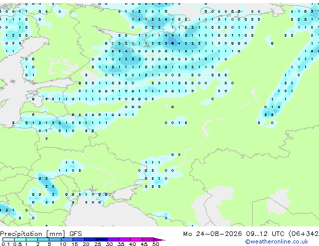Click the '09..12 UTC' time range text
Viewport: 319px width, 246px height.
pyautogui.click(x=265, y=234)
